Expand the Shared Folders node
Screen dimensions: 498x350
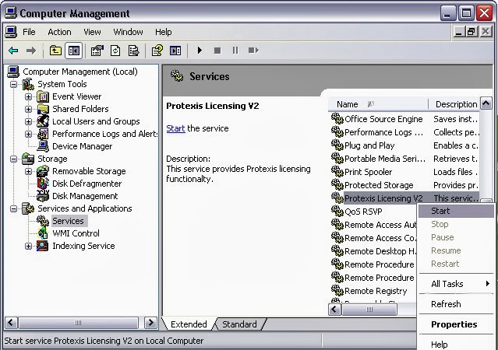pyautogui.click(x=28, y=109)
